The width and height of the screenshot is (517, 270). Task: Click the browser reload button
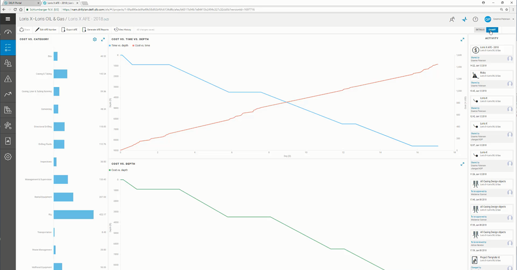[16, 9]
